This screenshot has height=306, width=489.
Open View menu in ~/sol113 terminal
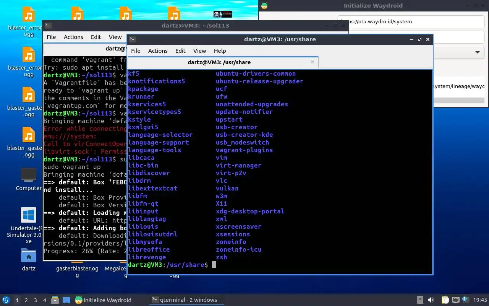click(115, 37)
